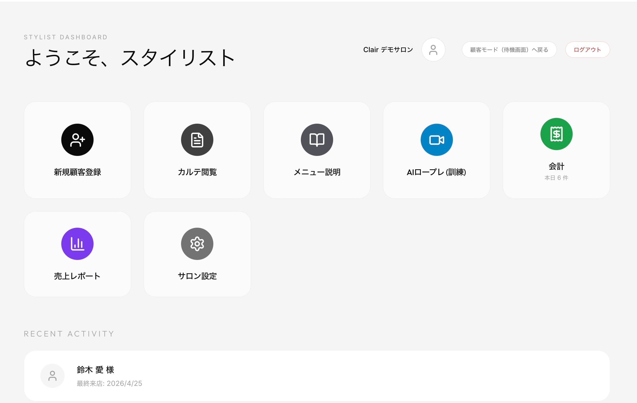The width and height of the screenshot is (637, 403).
Task: Open 鈴木 愛 様 customer name
Action: point(95,370)
